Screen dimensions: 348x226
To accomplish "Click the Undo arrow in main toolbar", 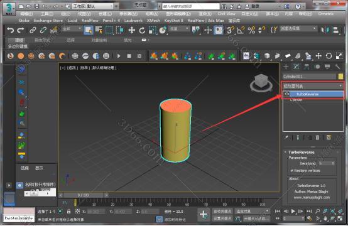I will point(11,30).
